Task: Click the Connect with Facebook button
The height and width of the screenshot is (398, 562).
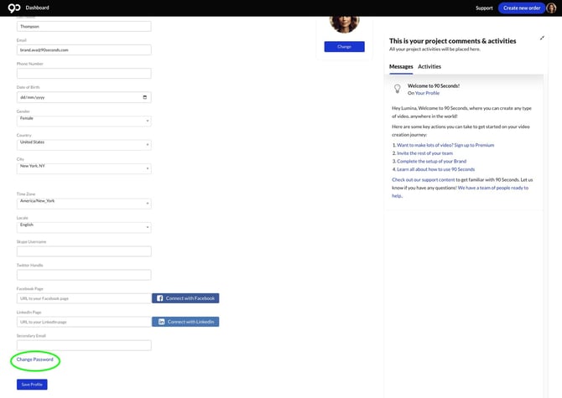Action: tap(185, 298)
